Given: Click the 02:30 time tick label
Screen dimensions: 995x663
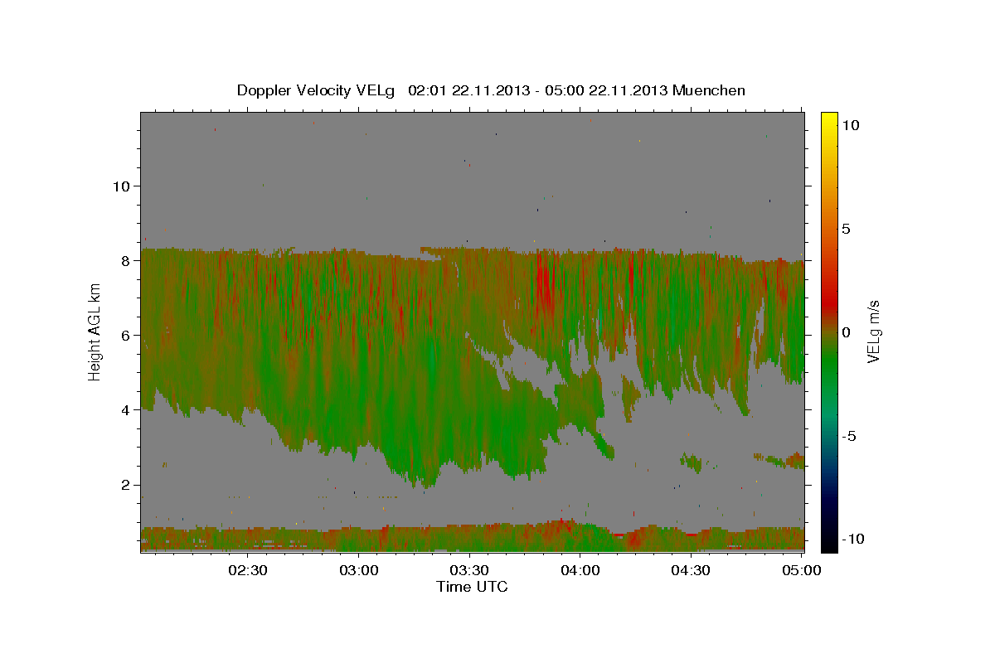Looking at the screenshot, I should pos(248,570).
